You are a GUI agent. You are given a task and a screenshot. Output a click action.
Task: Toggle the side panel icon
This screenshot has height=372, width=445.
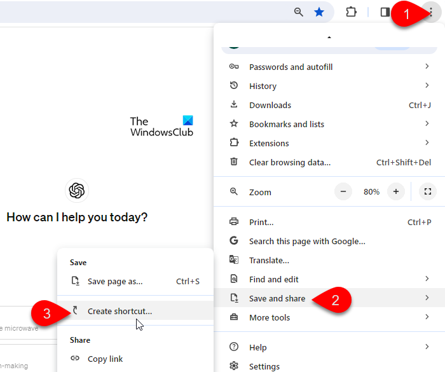coord(385,12)
